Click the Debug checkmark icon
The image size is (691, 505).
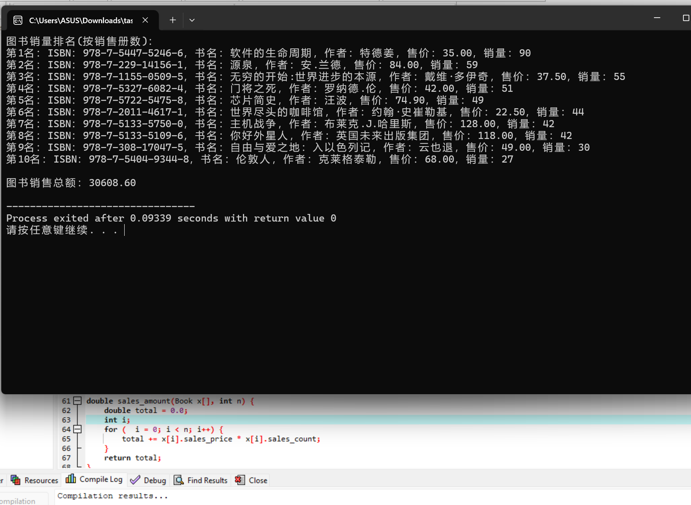[x=135, y=480]
